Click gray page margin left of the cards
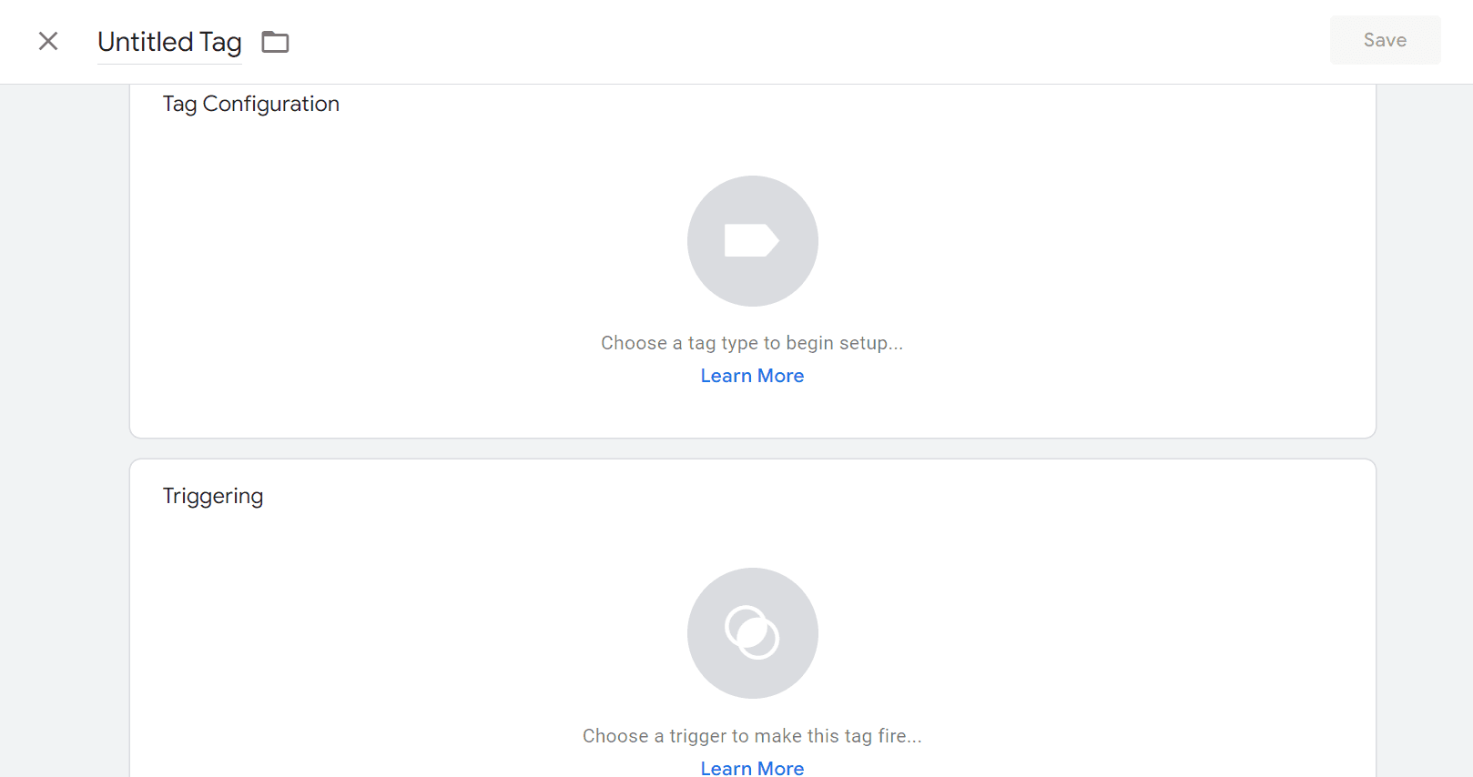Image resolution: width=1473 pixels, height=777 pixels. [64, 428]
